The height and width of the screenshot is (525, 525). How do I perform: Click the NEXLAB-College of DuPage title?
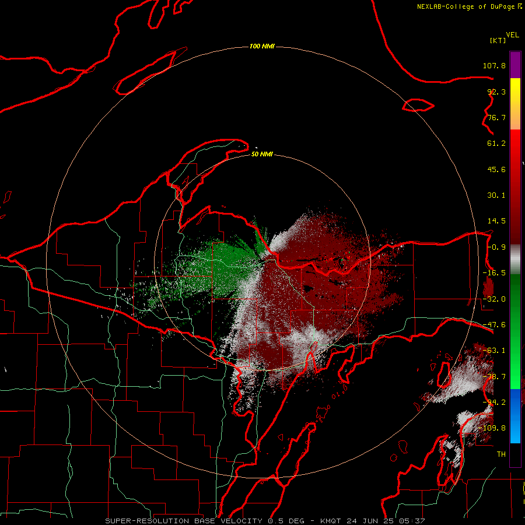point(466,6)
